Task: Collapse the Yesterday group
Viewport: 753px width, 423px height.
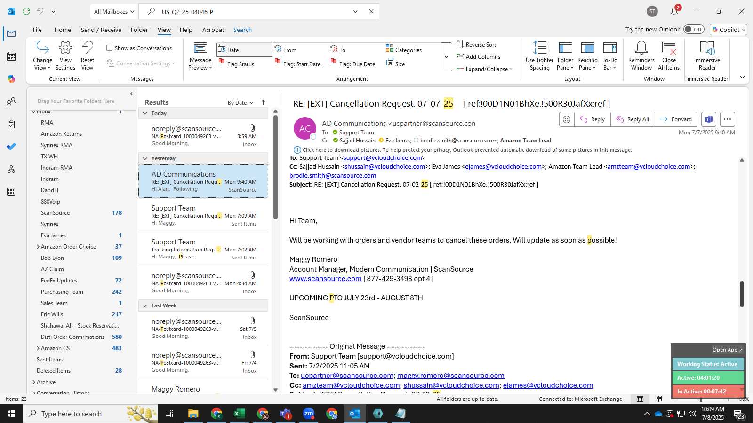Action: 145,158
